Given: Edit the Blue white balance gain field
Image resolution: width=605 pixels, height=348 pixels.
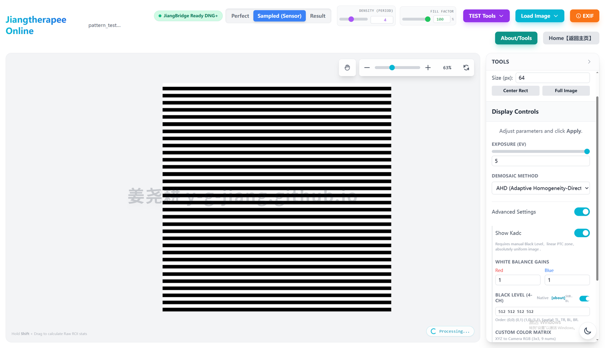Looking at the screenshot, I should (567, 280).
